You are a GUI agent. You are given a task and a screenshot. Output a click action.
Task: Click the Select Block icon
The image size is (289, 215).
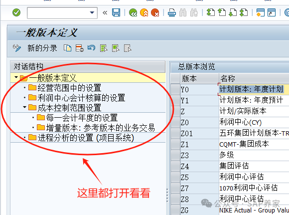coord(116,48)
